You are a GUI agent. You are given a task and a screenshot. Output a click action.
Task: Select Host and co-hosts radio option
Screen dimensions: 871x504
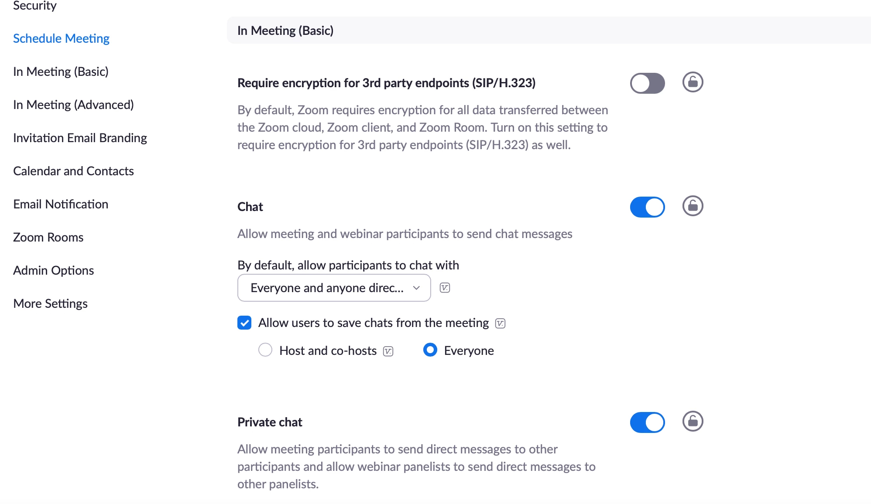click(265, 350)
